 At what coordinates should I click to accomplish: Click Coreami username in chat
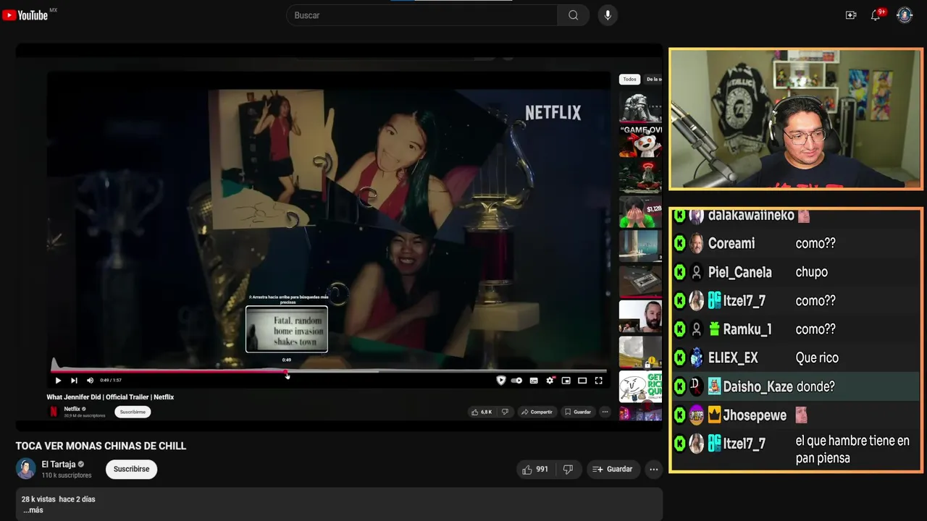click(731, 243)
